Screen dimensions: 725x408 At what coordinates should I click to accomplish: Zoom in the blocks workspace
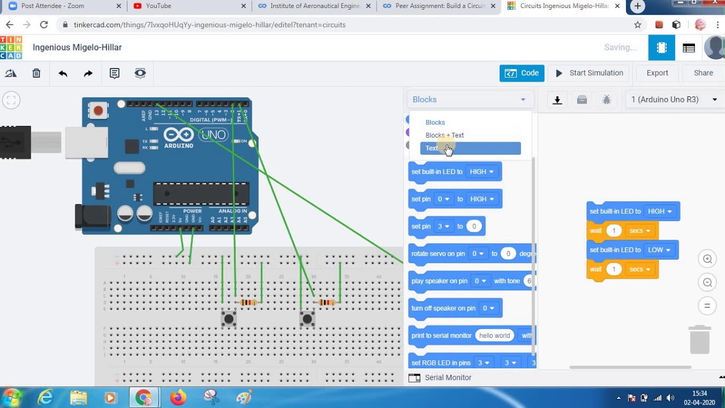[x=707, y=259]
